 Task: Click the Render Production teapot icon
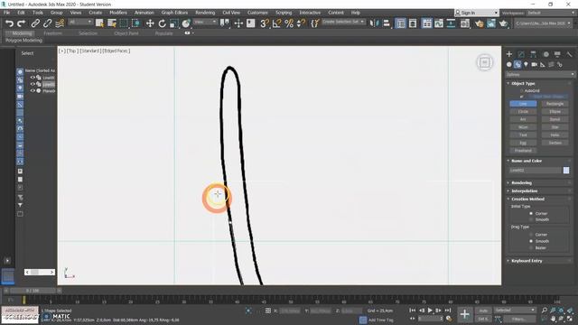504,23
